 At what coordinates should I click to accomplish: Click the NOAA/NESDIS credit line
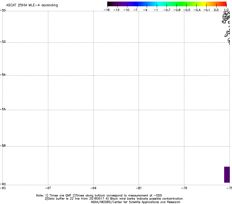(x=135, y=202)
